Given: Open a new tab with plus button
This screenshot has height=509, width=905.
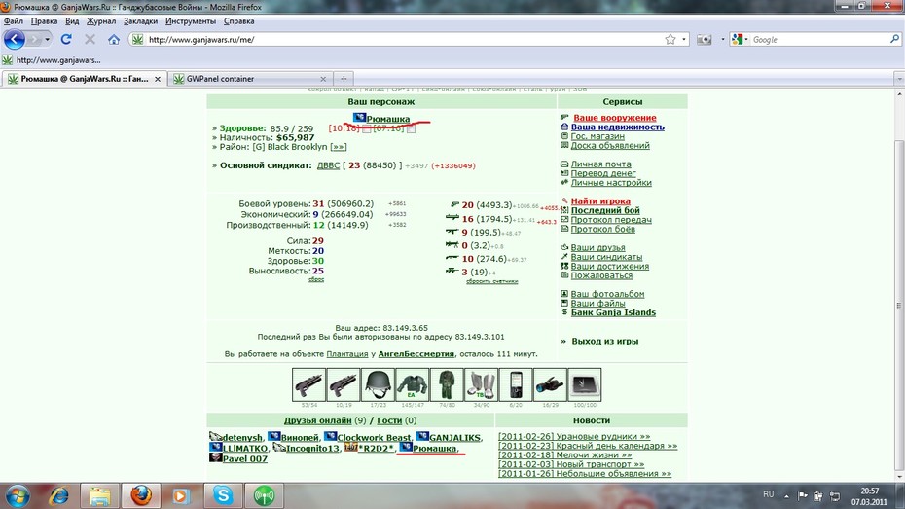Looking at the screenshot, I should [x=344, y=79].
